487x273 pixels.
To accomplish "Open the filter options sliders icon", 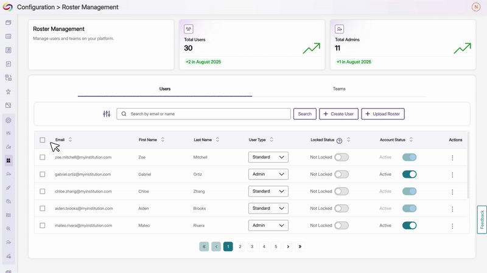I will (107, 114).
